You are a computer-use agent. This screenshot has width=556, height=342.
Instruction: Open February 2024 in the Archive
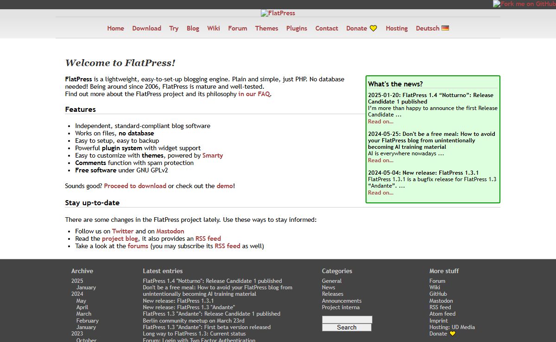click(88, 321)
